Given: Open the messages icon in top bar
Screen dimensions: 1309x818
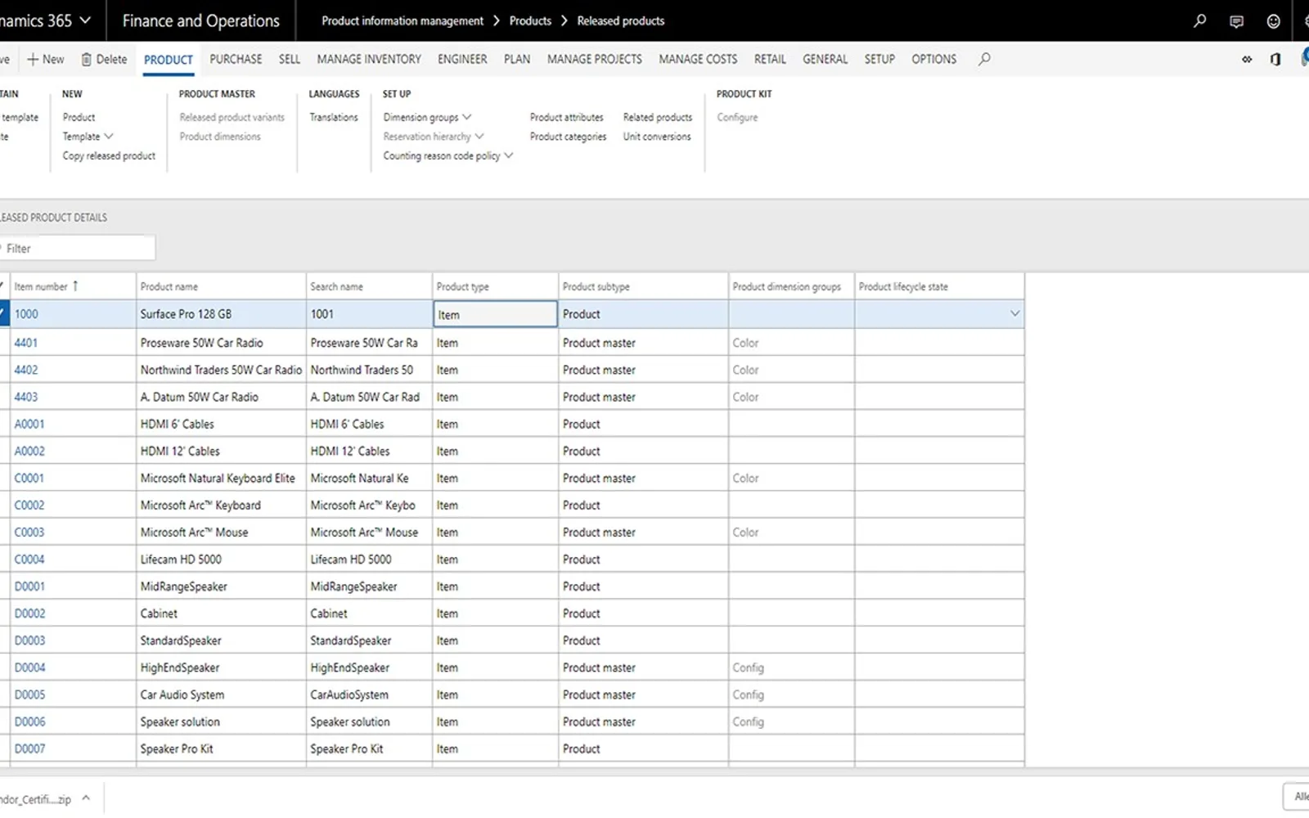Looking at the screenshot, I should [1236, 21].
